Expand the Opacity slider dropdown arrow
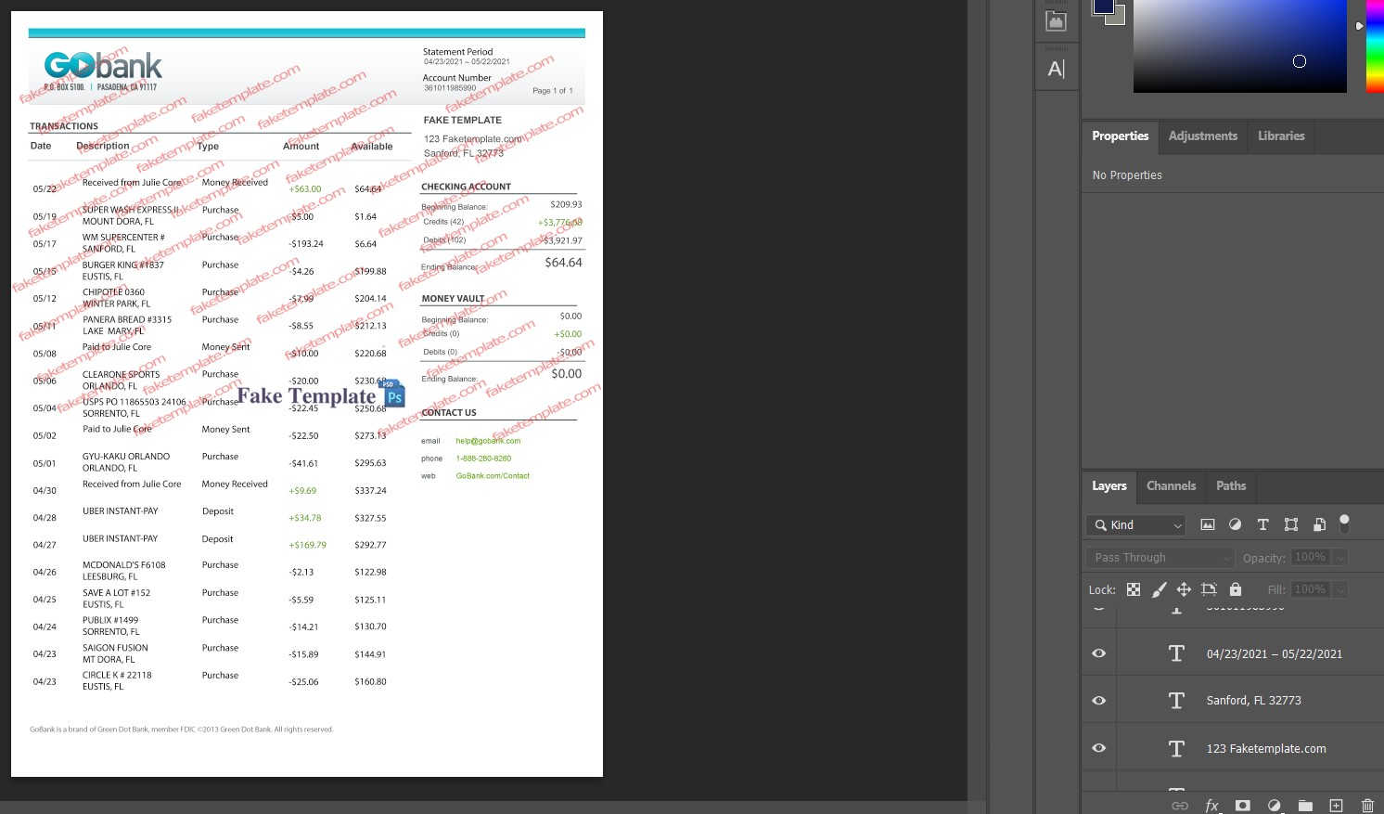The image size is (1384, 814). [x=1340, y=558]
